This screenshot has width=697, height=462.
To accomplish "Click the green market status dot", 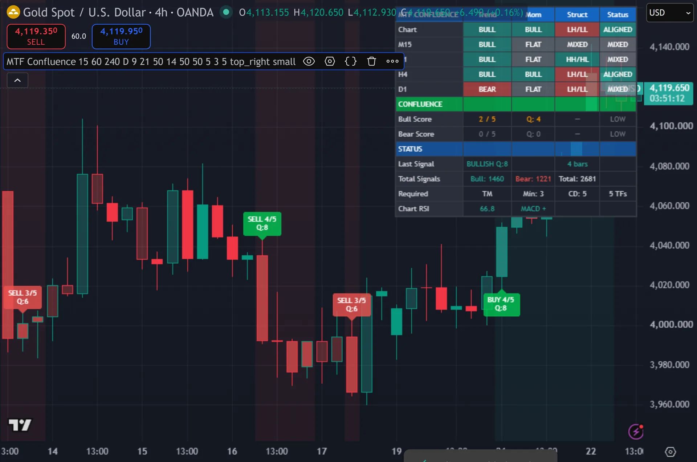I will coord(226,12).
